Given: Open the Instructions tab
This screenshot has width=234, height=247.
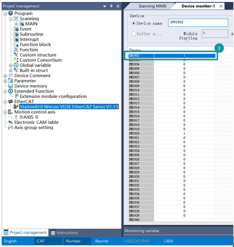Looking at the screenshot, I should click(x=64, y=233).
